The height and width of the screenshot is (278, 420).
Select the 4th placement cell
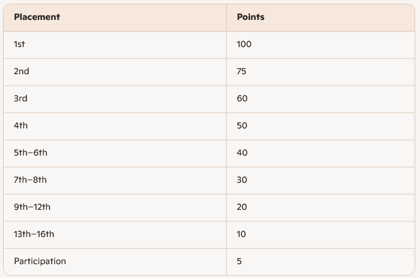pyautogui.click(x=21, y=125)
